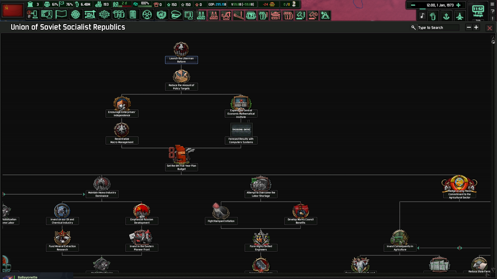Click the green factory icon in toolbar
Image resolution: width=497 pixels, height=279 pixels.
[201, 15]
